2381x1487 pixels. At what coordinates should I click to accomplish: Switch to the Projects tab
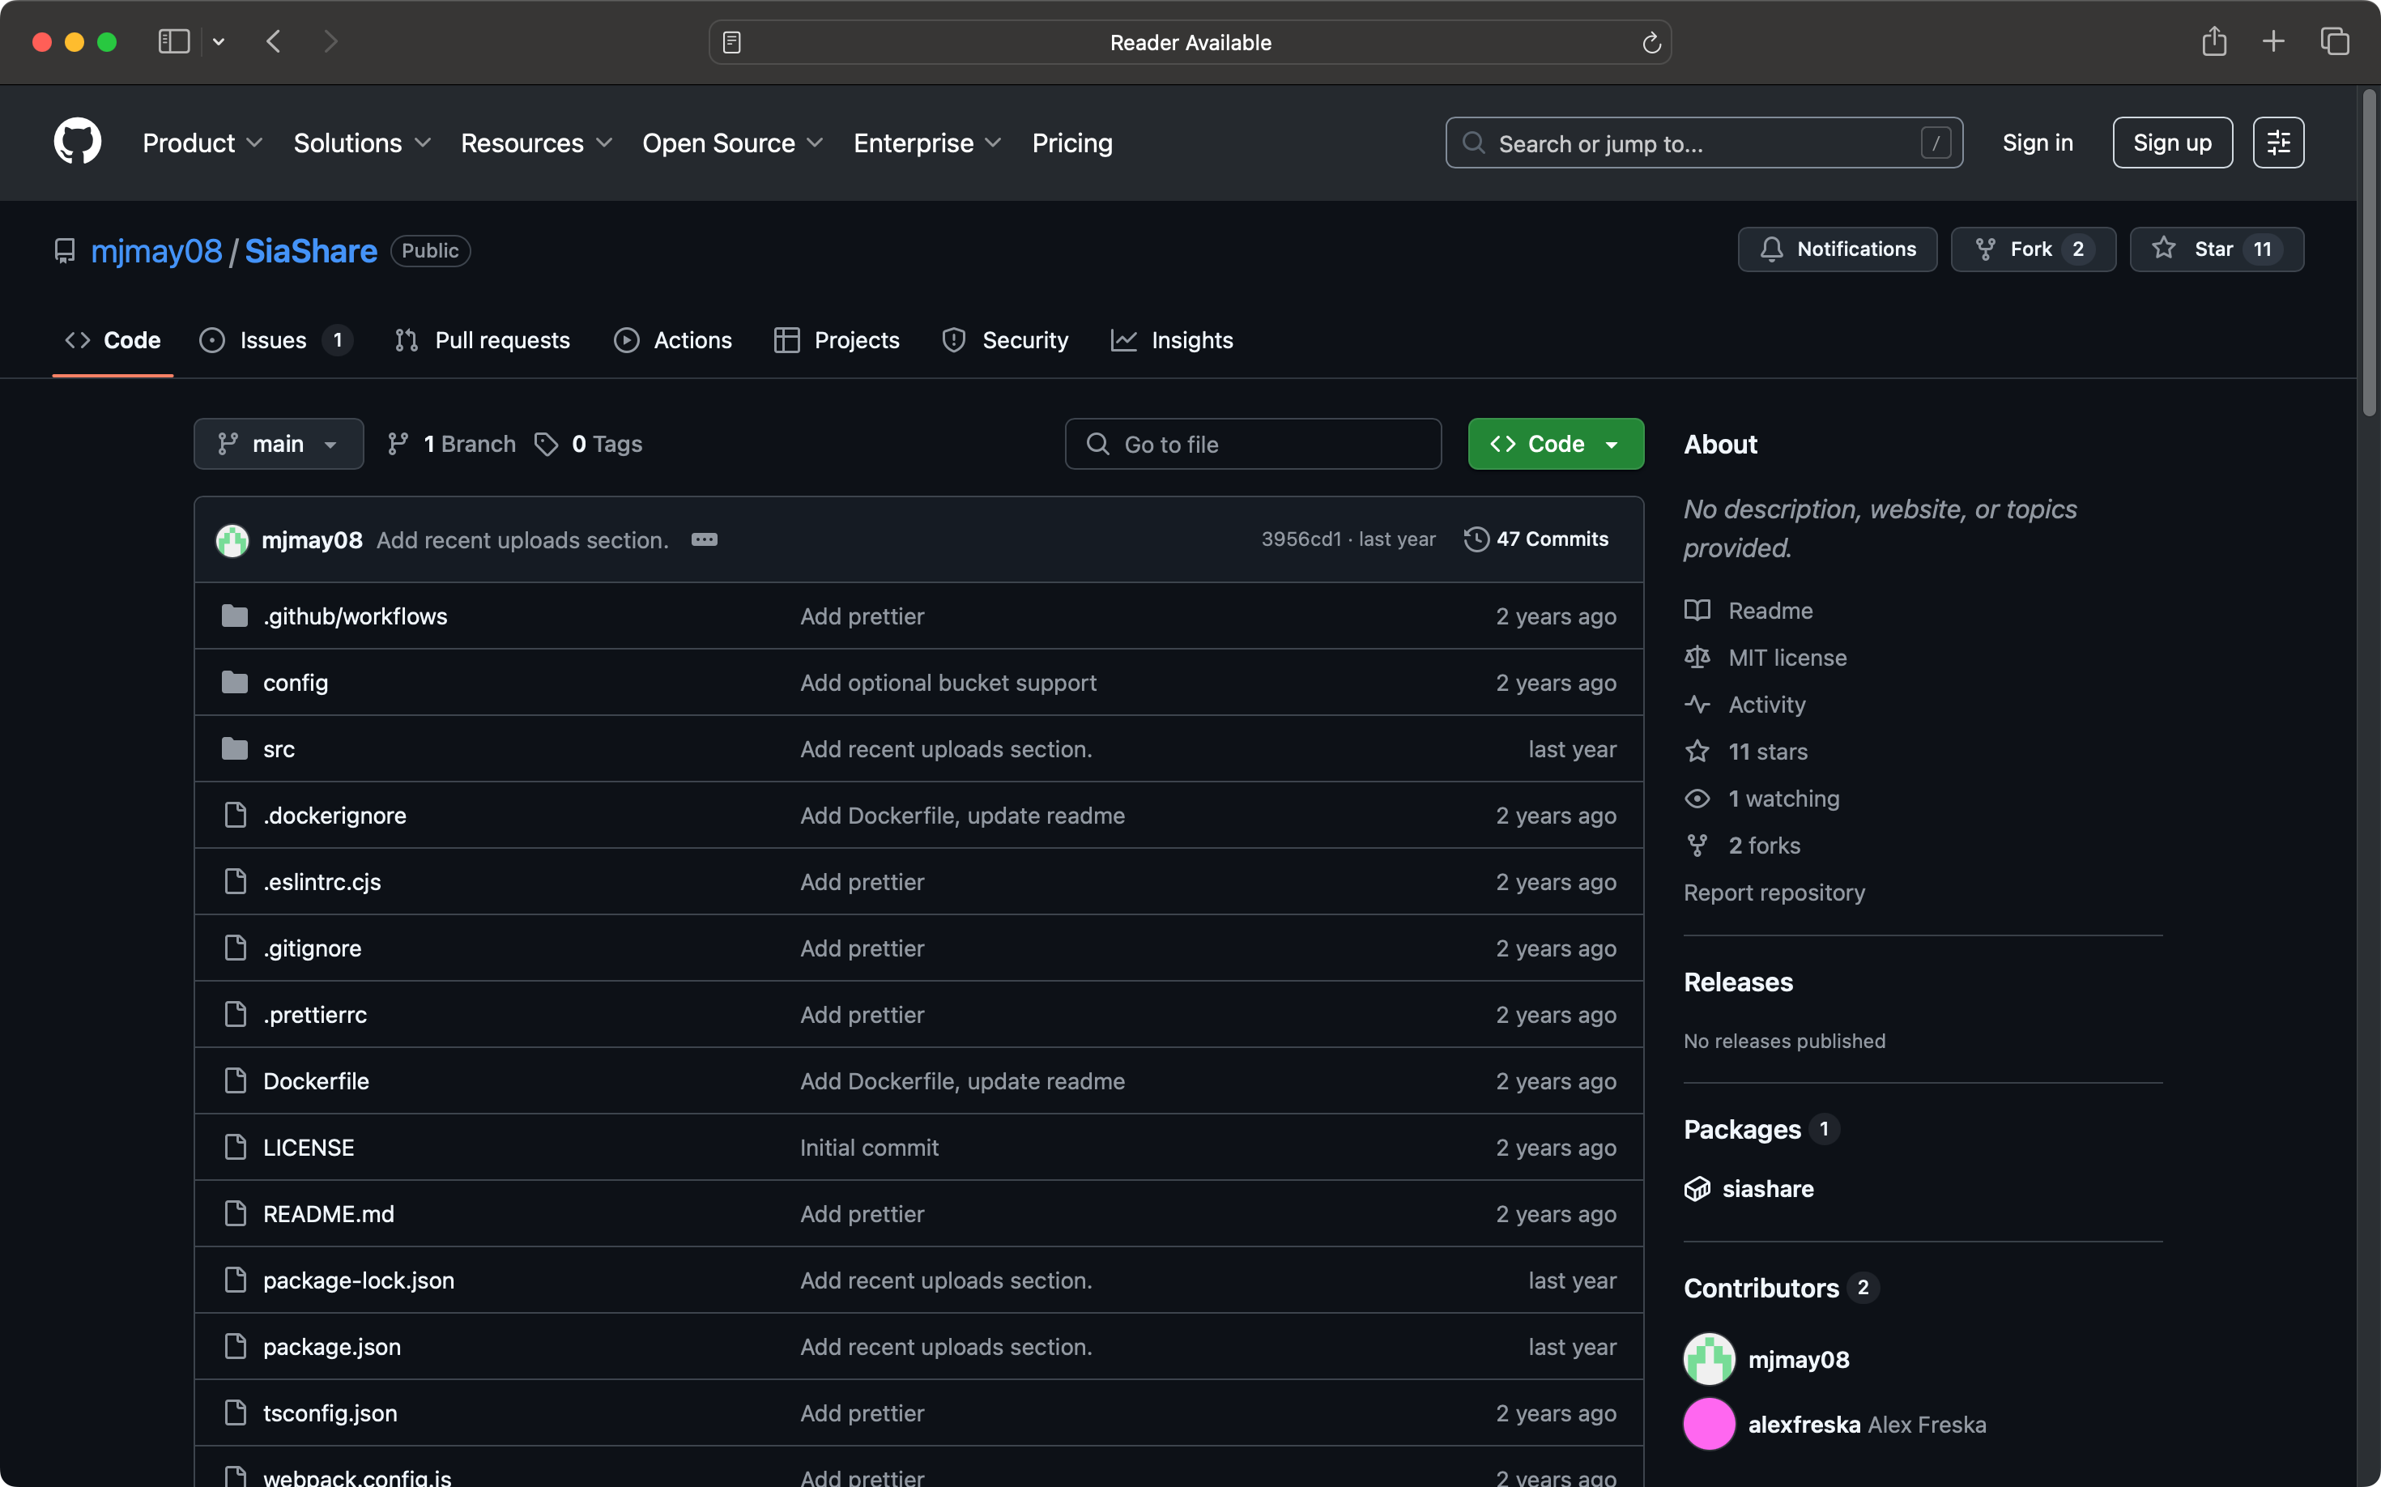coord(837,340)
